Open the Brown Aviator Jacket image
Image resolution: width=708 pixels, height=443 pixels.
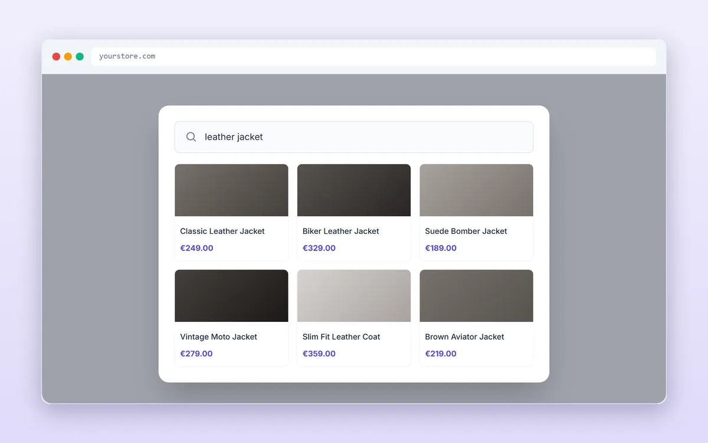(x=476, y=296)
